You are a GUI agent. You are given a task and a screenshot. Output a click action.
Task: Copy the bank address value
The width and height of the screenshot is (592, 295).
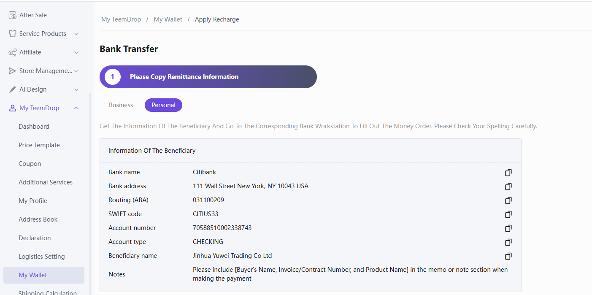point(508,187)
